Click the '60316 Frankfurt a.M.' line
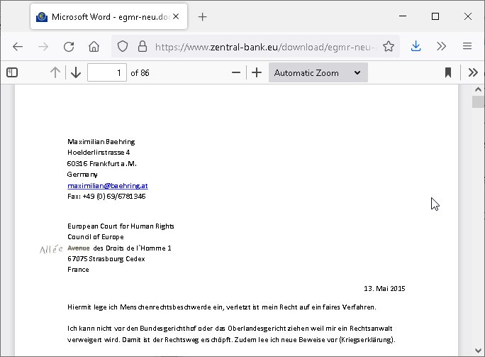This screenshot has height=357, width=485. click(x=102, y=163)
